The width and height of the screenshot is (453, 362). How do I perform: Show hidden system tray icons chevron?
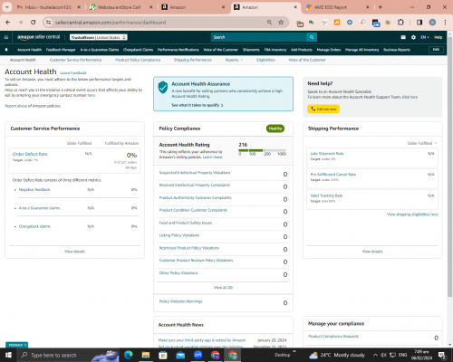click(x=375, y=355)
